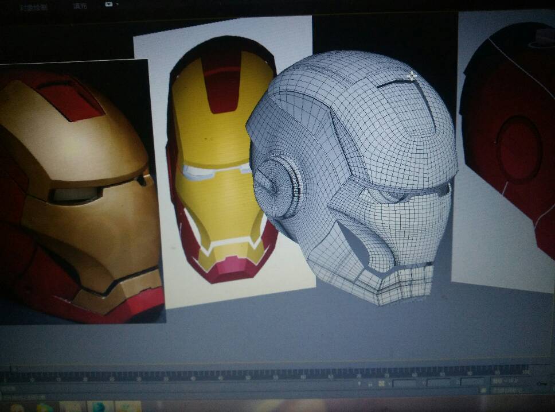Toggle absolute transform type-in mode icon

(x=381, y=384)
